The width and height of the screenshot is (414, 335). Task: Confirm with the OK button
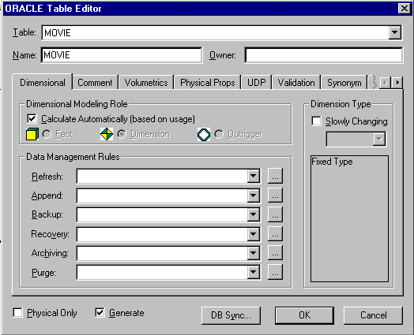click(304, 315)
